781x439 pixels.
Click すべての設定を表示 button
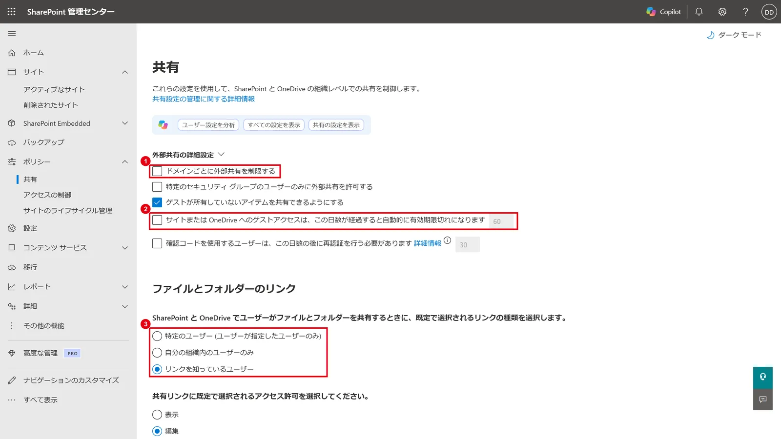[x=274, y=125]
